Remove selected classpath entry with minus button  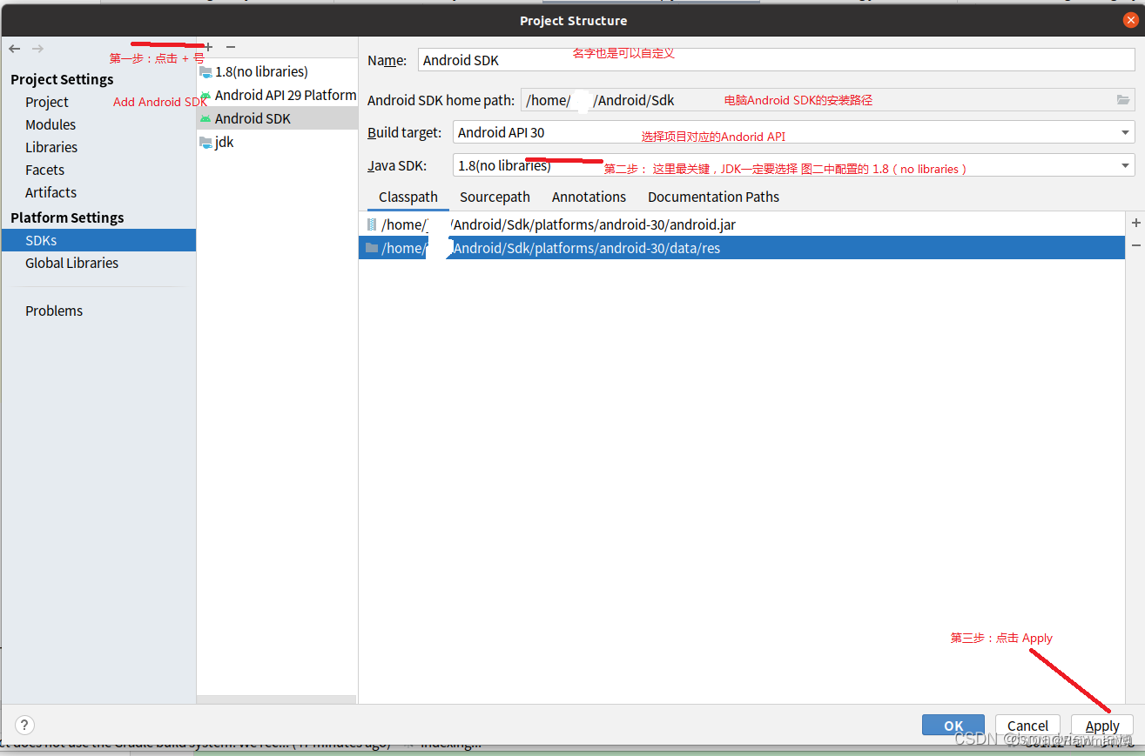point(1135,246)
